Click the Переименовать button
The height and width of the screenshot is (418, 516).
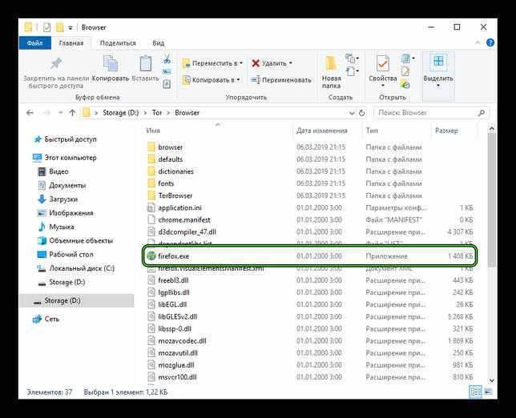(281, 79)
